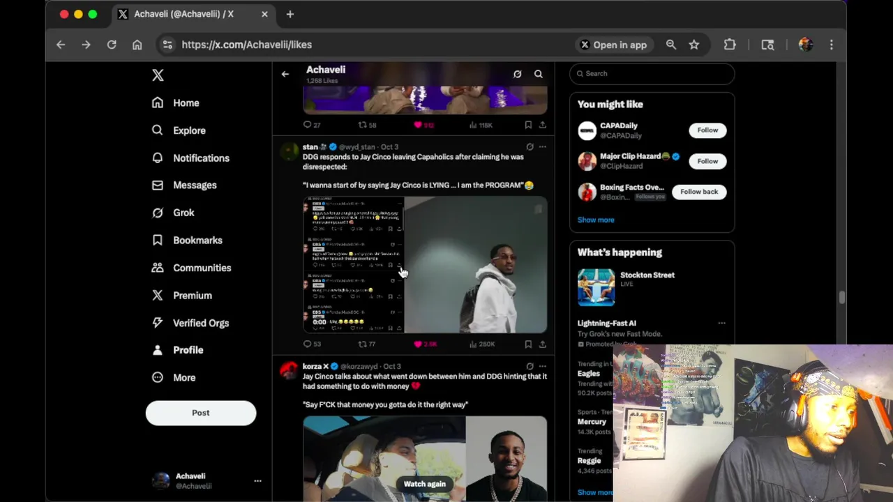Open Explore from the sidebar
This screenshot has height=502, width=893.
pos(179,130)
